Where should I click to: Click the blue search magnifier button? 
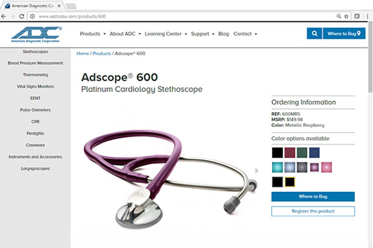tap(314, 34)
